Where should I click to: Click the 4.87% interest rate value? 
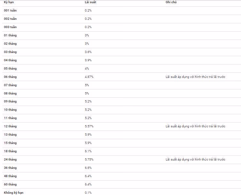pos(89,77)
